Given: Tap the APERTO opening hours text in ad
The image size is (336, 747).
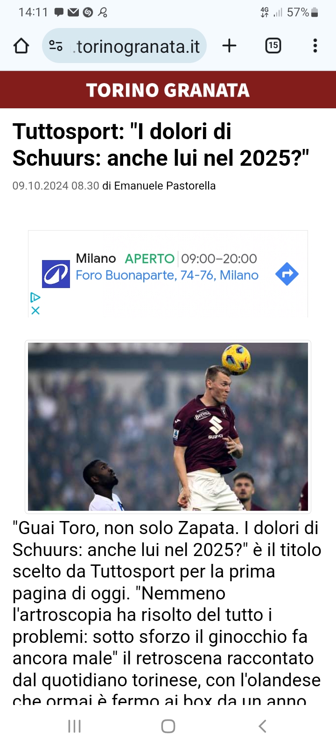Looking at the screenshot, I should 149,259.
